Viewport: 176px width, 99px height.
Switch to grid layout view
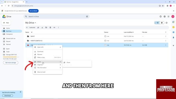pos(162,23)
